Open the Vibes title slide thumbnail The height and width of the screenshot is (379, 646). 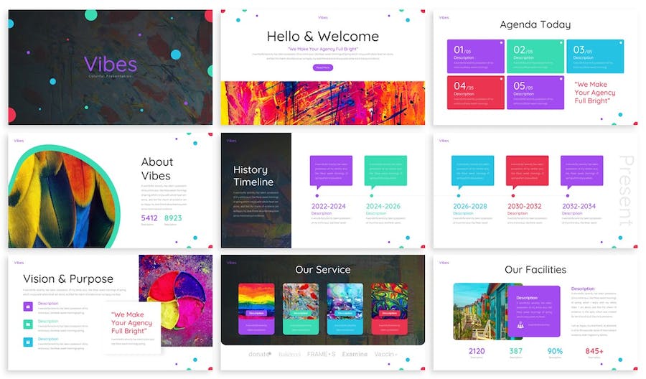(x=111, y=67)
